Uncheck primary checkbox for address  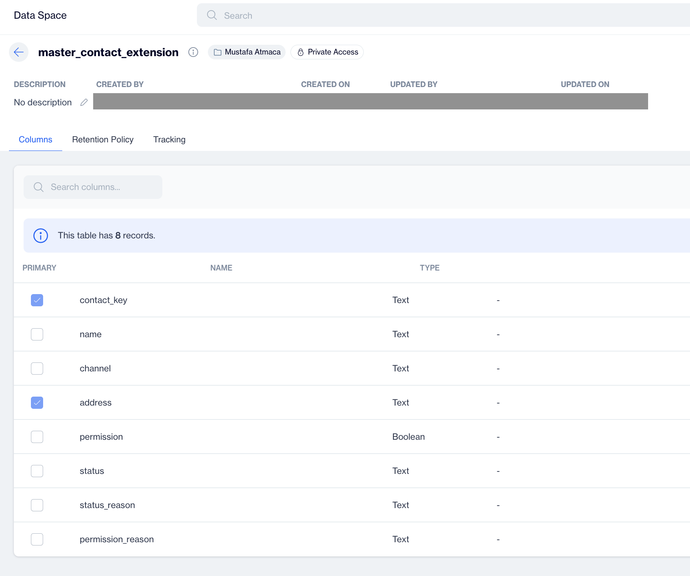[37, 403]
